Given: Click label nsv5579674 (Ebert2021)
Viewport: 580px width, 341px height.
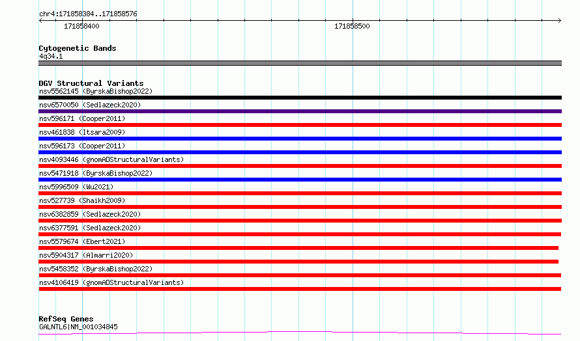Looking at the screenshot, I should tap(82, 241).
